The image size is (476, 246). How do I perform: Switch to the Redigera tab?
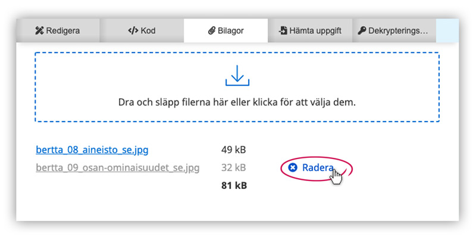58,30
